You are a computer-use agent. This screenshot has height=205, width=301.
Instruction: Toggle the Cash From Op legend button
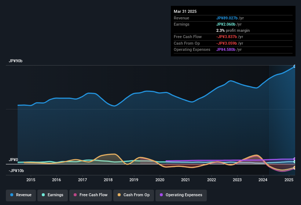[133, 195]
